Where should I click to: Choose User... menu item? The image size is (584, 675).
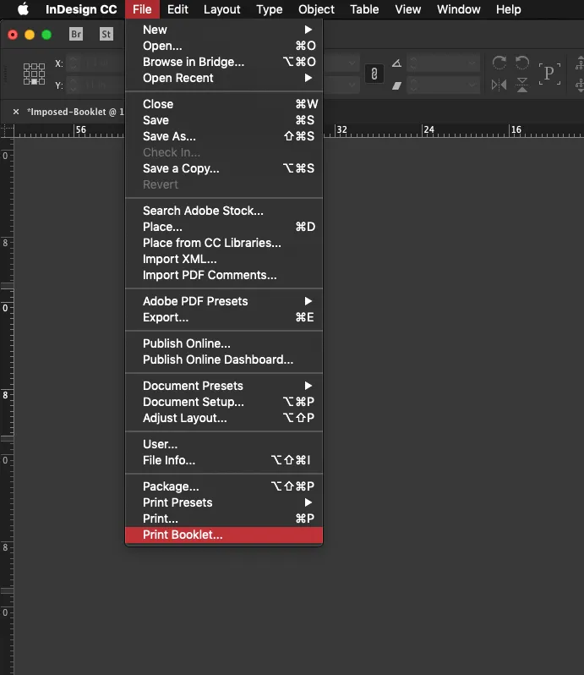click(x=224, y=444)
